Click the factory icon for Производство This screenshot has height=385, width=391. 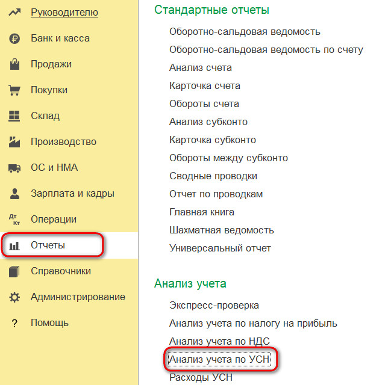point(14,142)
